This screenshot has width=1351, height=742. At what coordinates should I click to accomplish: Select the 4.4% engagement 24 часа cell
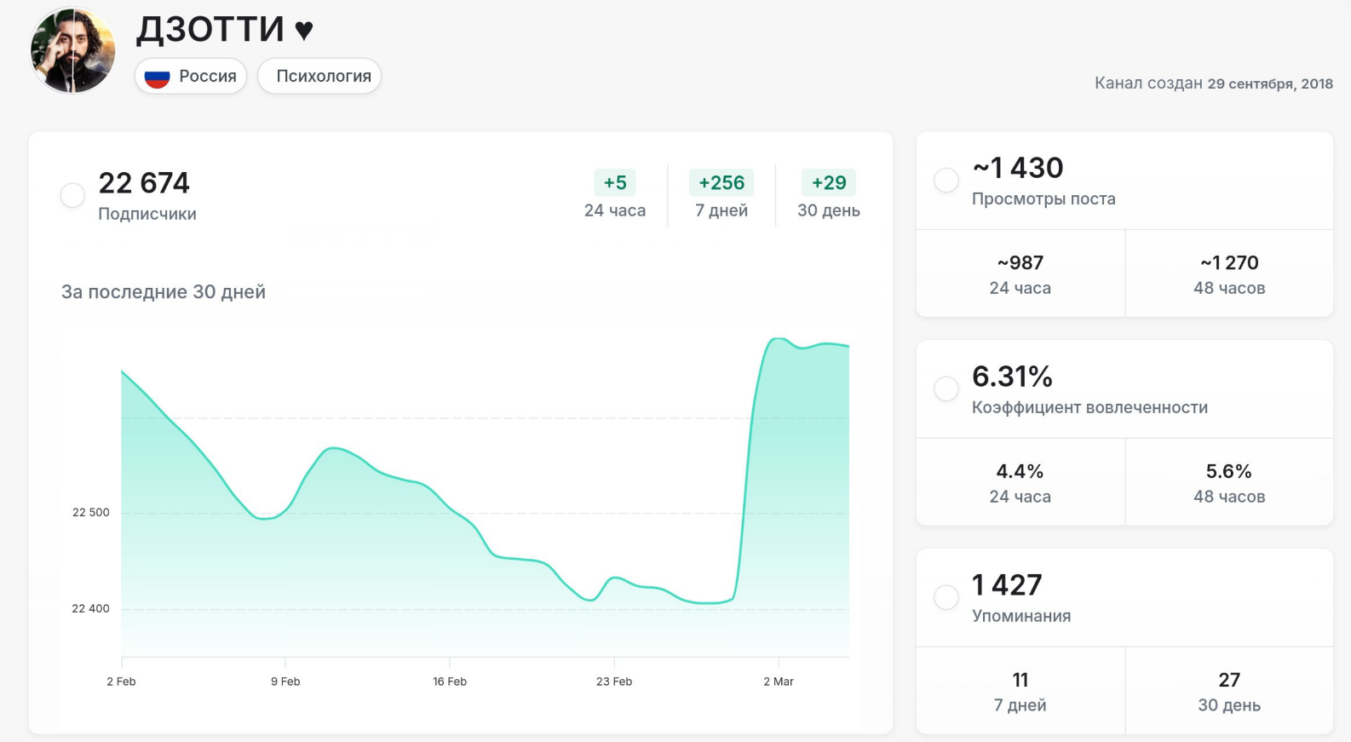pyautogui.click(x=1020, y=482)
